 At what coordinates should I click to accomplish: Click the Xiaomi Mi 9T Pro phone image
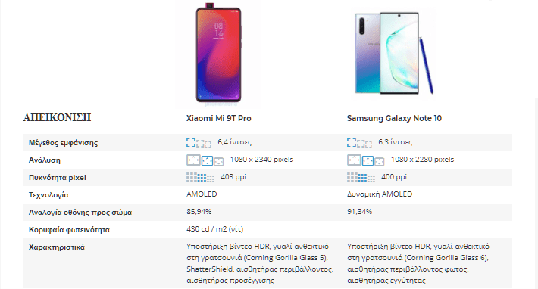click(218, 54)
